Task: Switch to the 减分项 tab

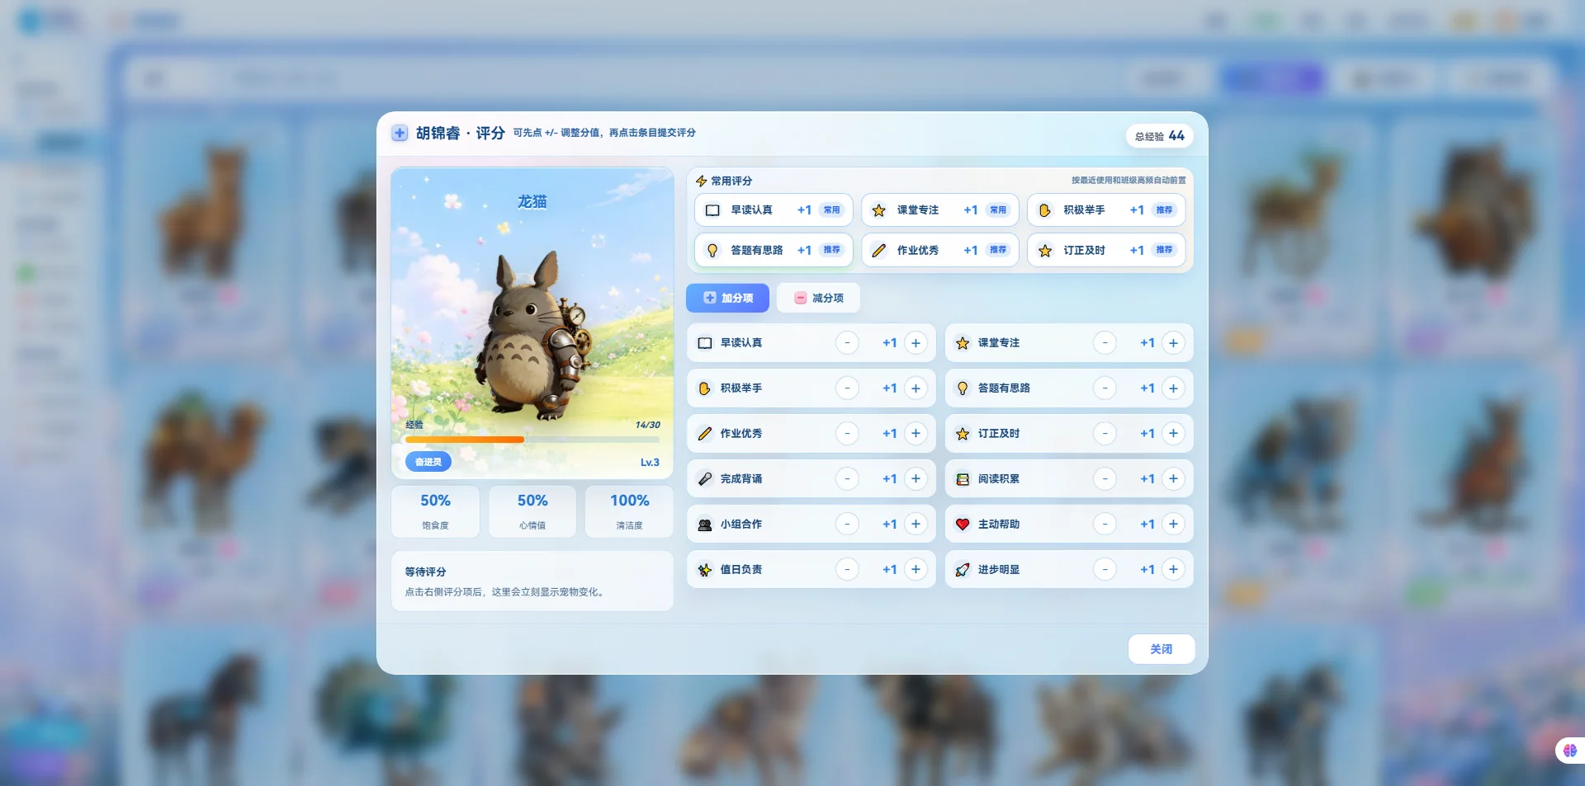Action: coord(818,298)
